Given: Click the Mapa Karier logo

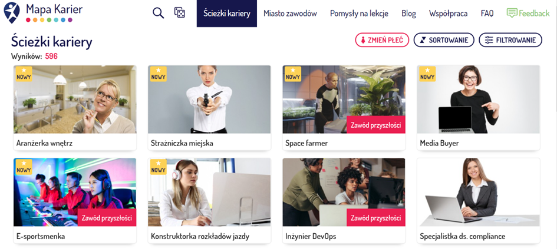Looking at the screenshot, I should [x=43, y=12].
